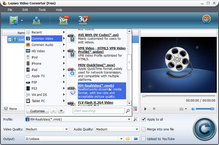Screen dimensions: 219x145
Task: Click the AVI With DV Codec format icon
Action: click(x=72, y=38)
